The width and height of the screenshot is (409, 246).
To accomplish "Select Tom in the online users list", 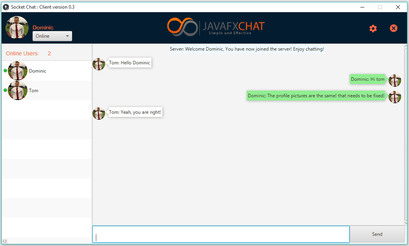I will [x=34, y=91].
